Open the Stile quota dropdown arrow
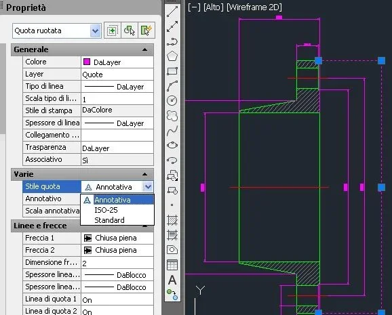Image resolution: width=392 pixels, height=315 pixels. [x=148, y=186]
